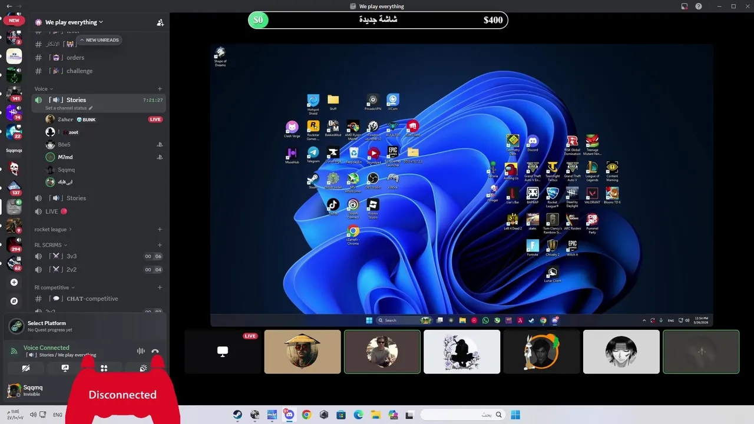Viewport: 754px width, 424px height.
Task: Open the soundboard button
Action: point(143,368)
